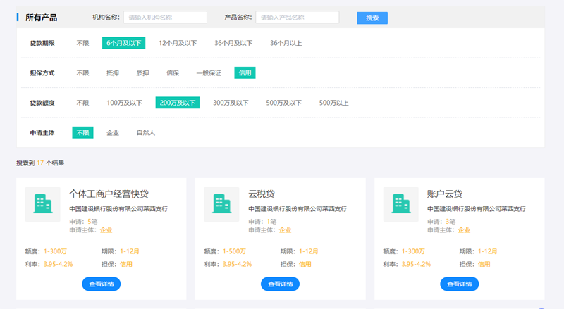Choose 36个月以上 loan term option
564x309 pixels.
(286, 43)
